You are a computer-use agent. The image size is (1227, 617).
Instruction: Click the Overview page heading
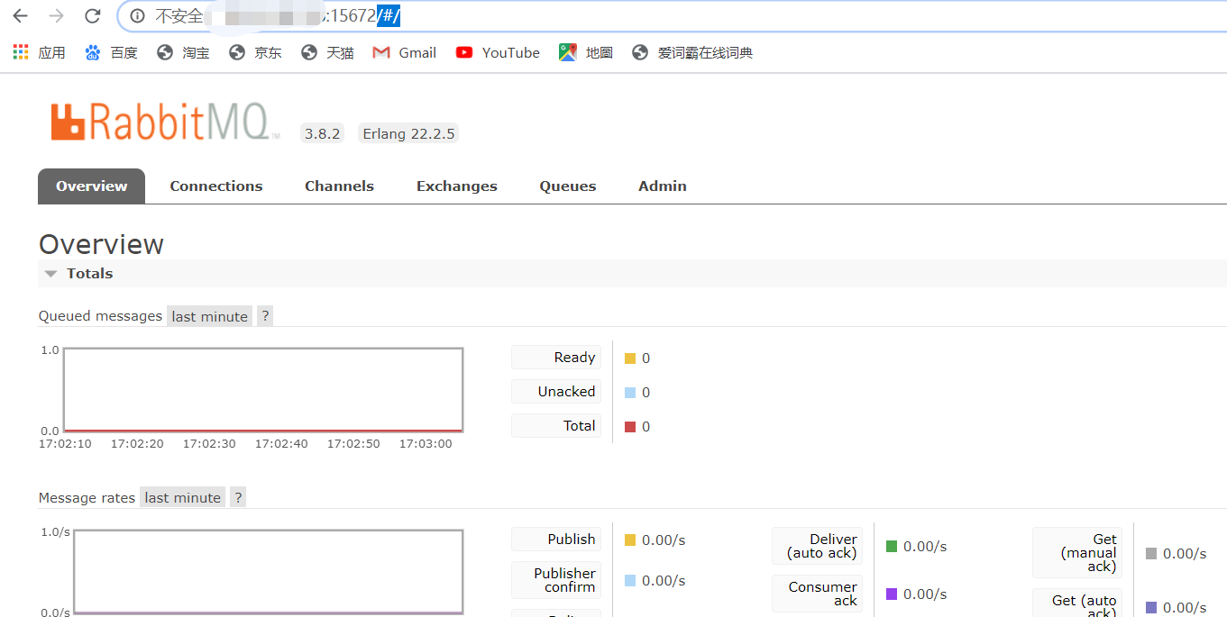point(101,244)
